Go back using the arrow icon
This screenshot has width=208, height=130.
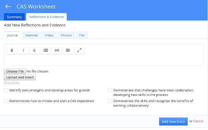(8, 6)
